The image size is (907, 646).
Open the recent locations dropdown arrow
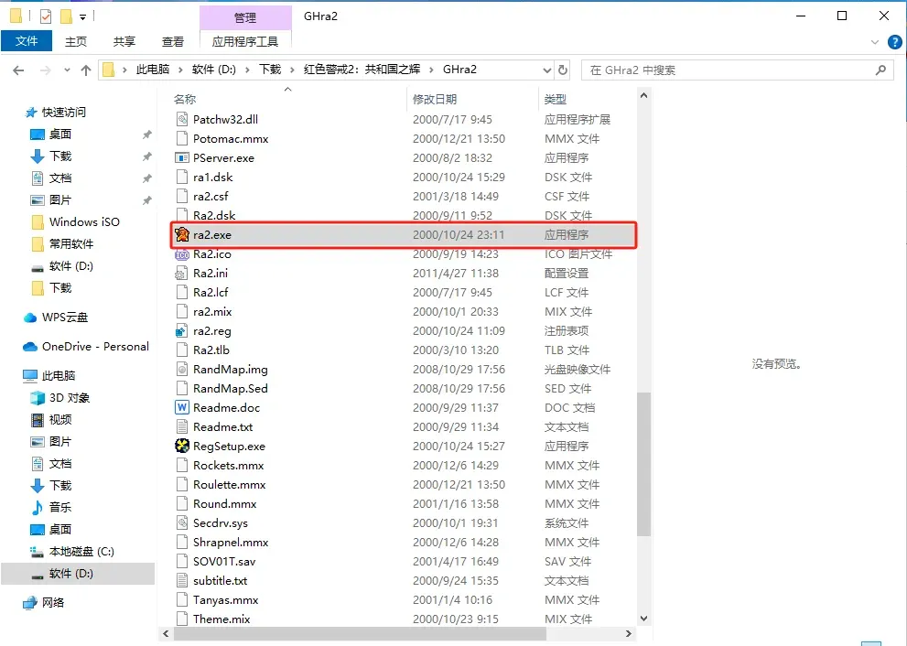(67, 70)
